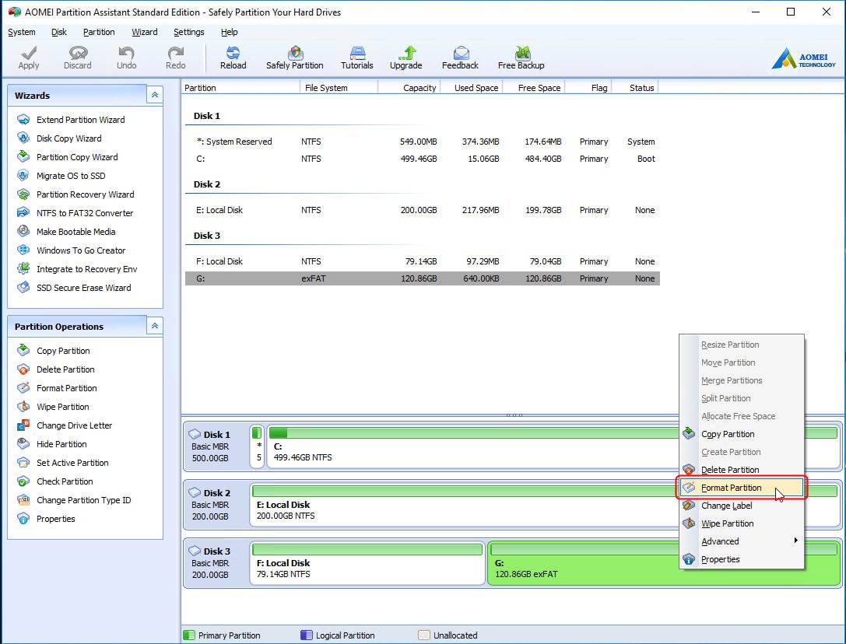The image size is (846, 644).
Task: Sort by the Free Space column header
Action: [534, 87]
